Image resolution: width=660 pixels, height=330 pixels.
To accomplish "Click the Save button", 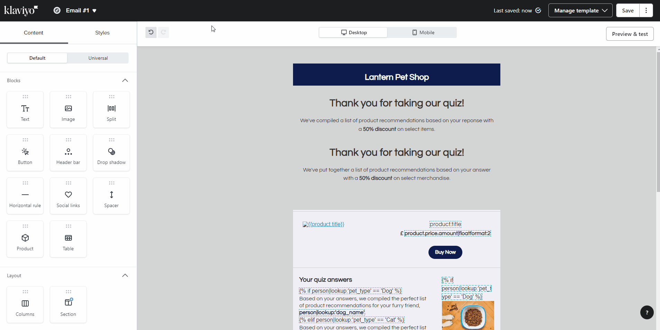I will (x=628, y=10).
